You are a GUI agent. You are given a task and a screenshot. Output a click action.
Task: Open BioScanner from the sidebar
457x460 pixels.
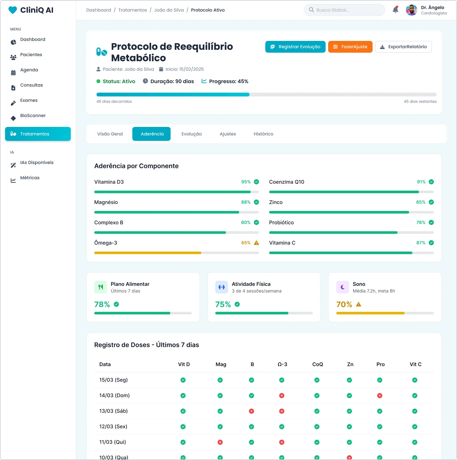[x=33, y=116]
